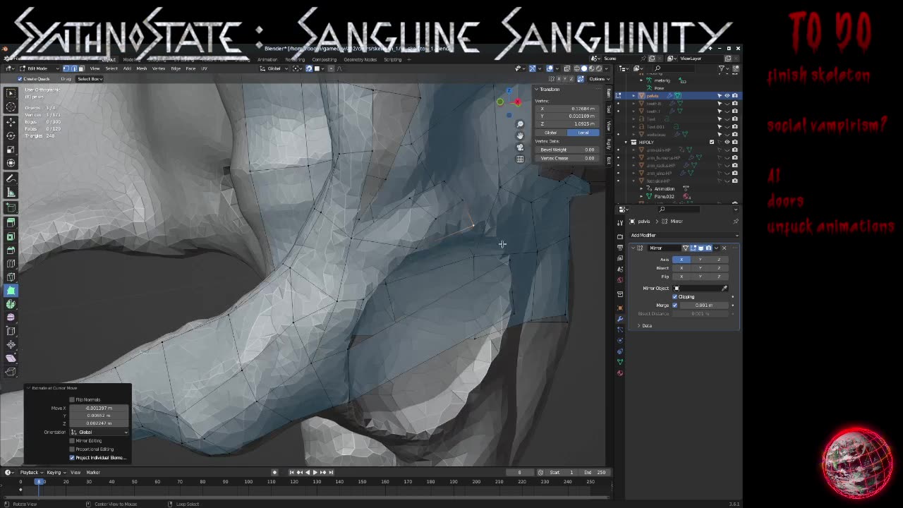Enable the Mirror Editing checkbox
Screen dimensions: 903x508
(72, 440)
